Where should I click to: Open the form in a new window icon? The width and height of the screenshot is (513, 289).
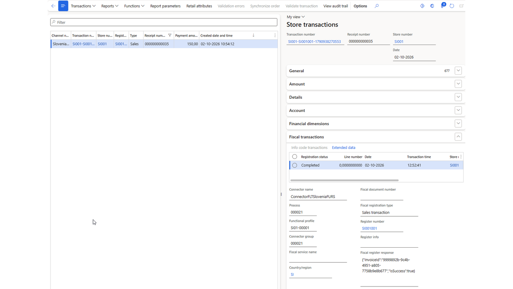461,6
